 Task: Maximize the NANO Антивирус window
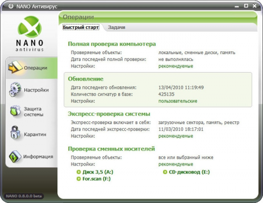246,6
